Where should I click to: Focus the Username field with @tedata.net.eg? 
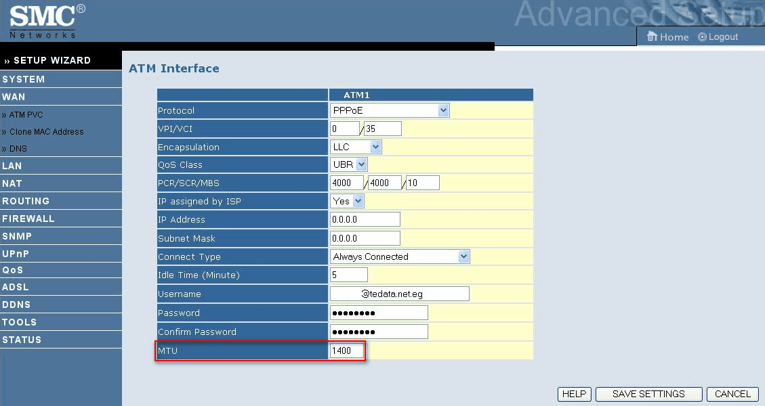[400, 294]
